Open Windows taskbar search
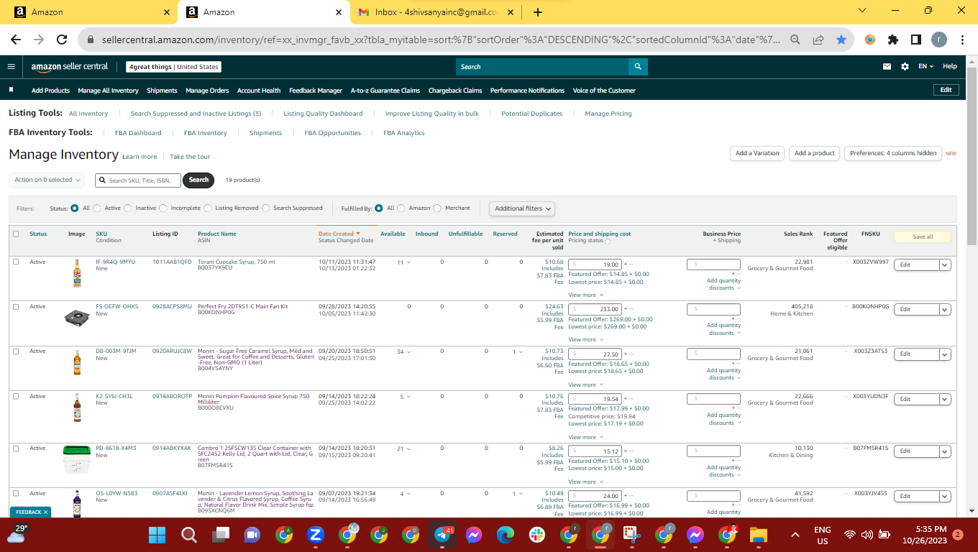978x552 pixels. [188, 535]
